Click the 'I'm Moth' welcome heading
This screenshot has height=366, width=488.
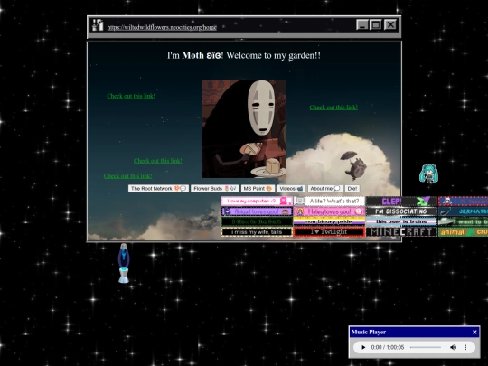(244, 55)
